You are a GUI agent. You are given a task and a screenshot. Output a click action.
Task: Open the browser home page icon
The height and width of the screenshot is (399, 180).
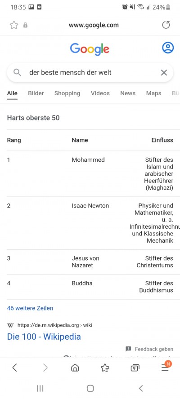(x=75, y=368)
